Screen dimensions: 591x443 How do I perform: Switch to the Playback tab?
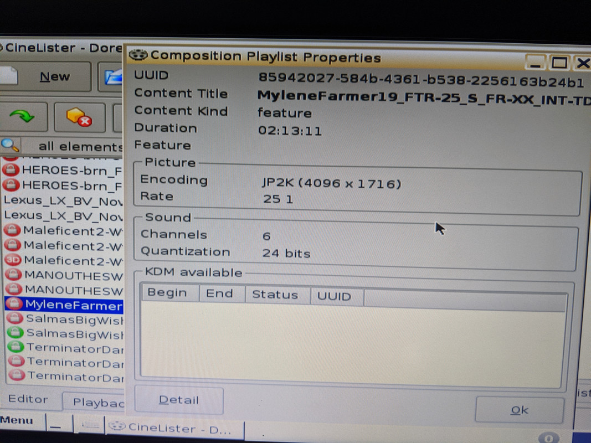point(94,402)
